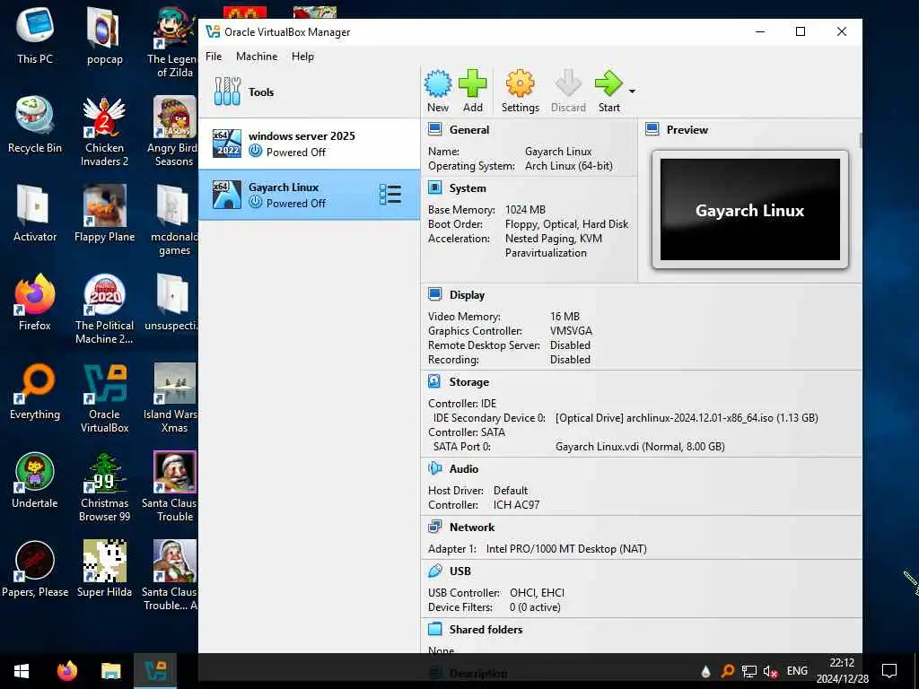Click the Audio section speaker icon
Screen dimensions: 919x689
coord(435,468)
